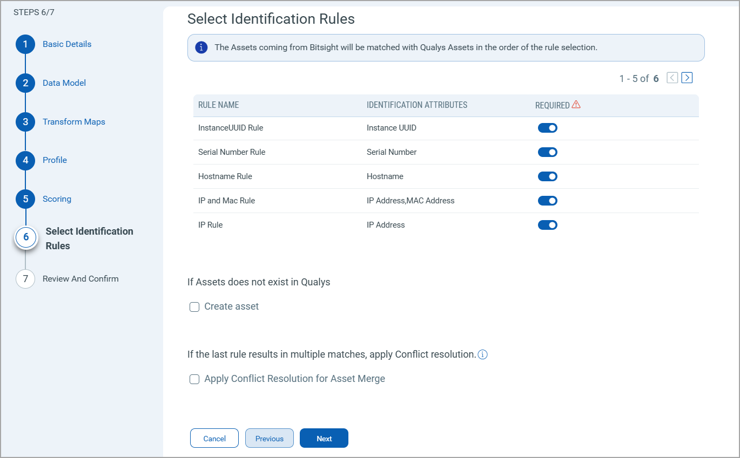Enable the Create asset checkbox
This screenshot has height=458, width=740.
(194, 306)
